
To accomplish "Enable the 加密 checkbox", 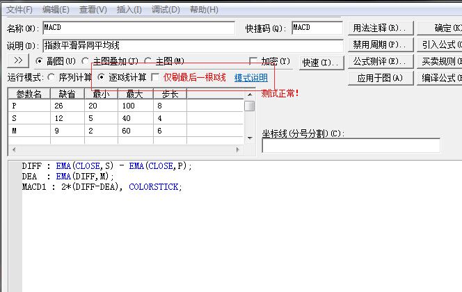I will [x=253, y=61].
